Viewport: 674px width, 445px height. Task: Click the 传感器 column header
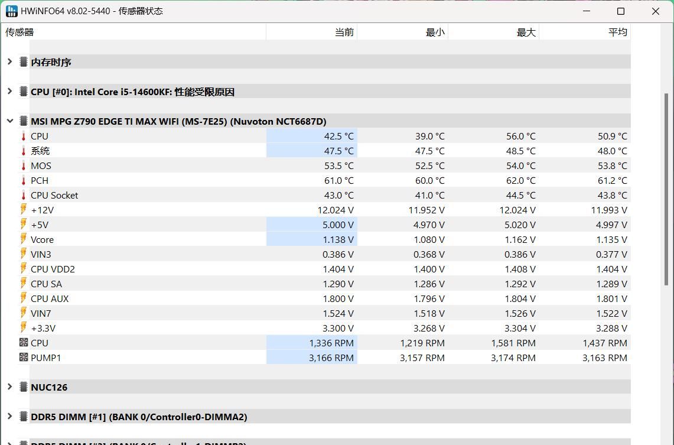(x=18, y=32)
